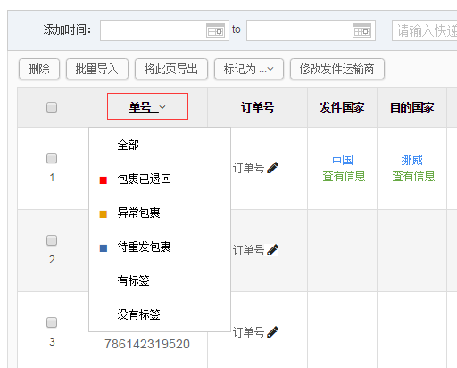Click the pencil edit icon in row 3
Image resolution: width=457 pixels, height=368 pixels.
coord(272,332)
